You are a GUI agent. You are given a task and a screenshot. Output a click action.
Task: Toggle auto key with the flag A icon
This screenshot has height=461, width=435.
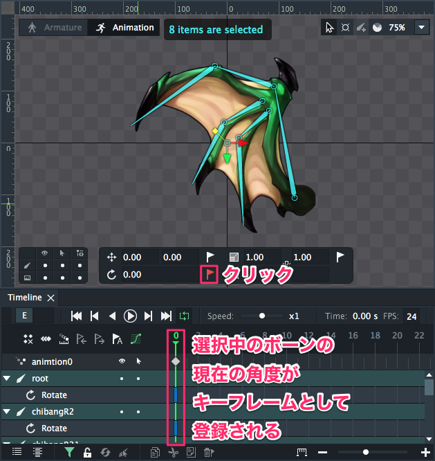click(x=117, y=339)
